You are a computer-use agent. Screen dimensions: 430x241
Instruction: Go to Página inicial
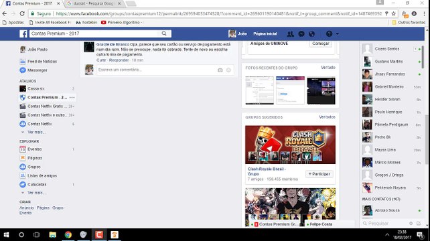(x=265, y=33)
